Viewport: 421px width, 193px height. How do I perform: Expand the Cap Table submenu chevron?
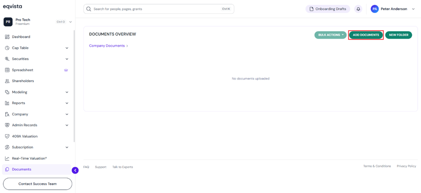[x=67, y=48]
